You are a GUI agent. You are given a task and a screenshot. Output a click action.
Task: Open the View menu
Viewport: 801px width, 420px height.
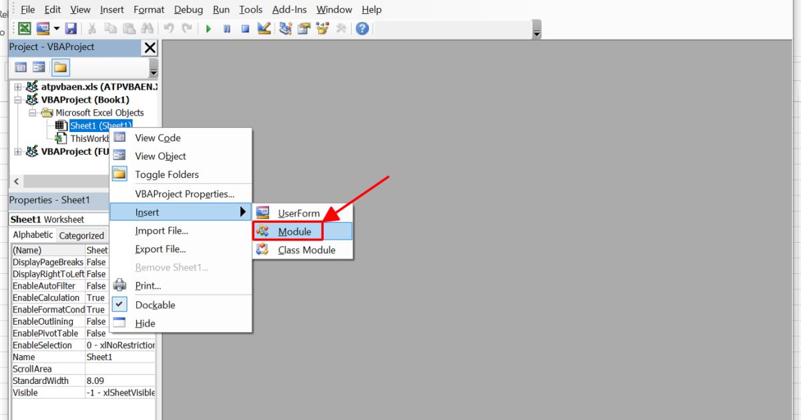point(80,9)
